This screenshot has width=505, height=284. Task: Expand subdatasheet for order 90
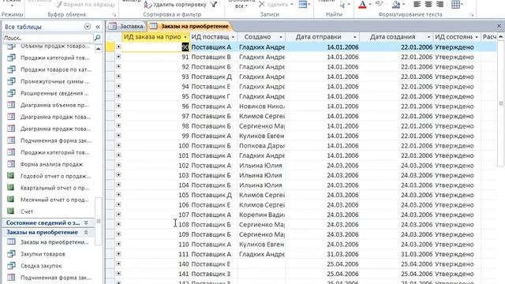point(118,47)
